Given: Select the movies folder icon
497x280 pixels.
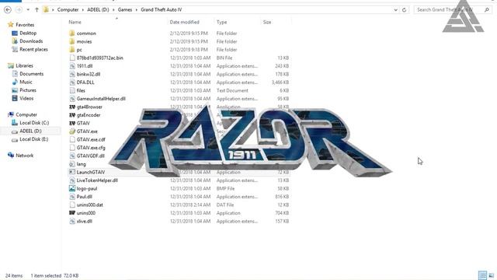Looking at the screenshot, I should tap(72, 41).
